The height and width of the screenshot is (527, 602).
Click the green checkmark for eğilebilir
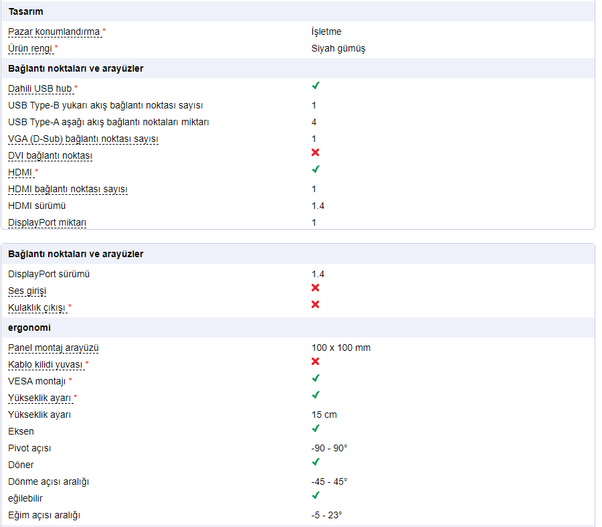point(316,496)
